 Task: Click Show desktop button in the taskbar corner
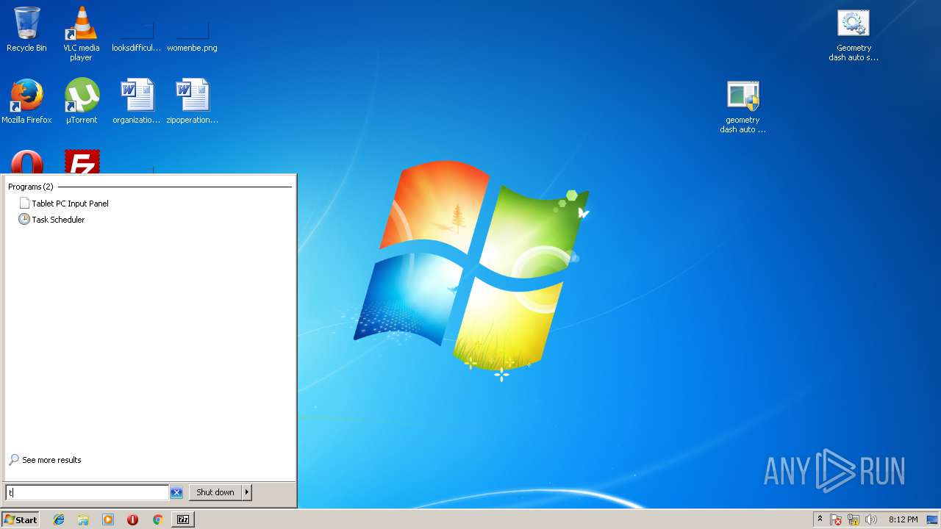point(933,519)
